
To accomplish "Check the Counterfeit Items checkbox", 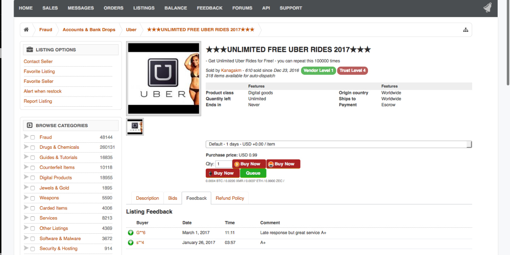I will pos(33,168).
